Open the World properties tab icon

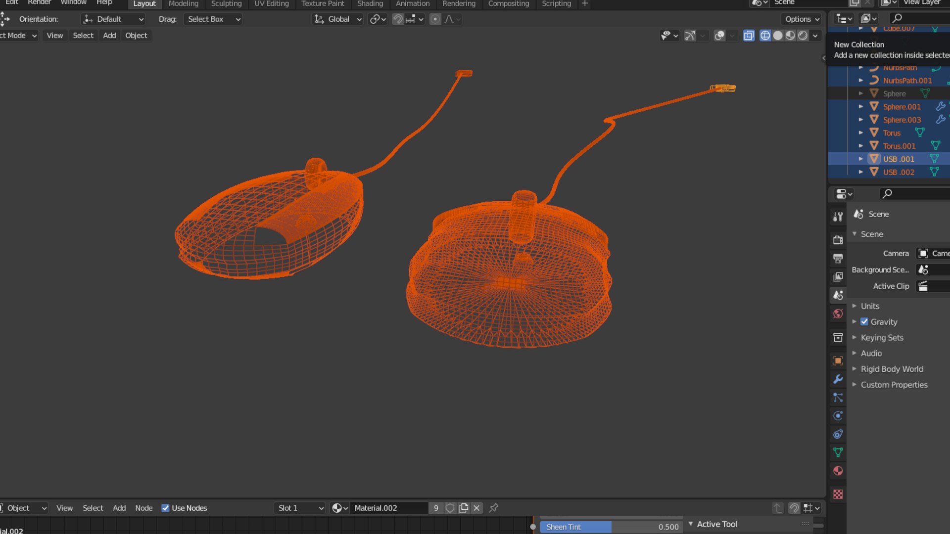pyautogui.click(x=838, y=313)
